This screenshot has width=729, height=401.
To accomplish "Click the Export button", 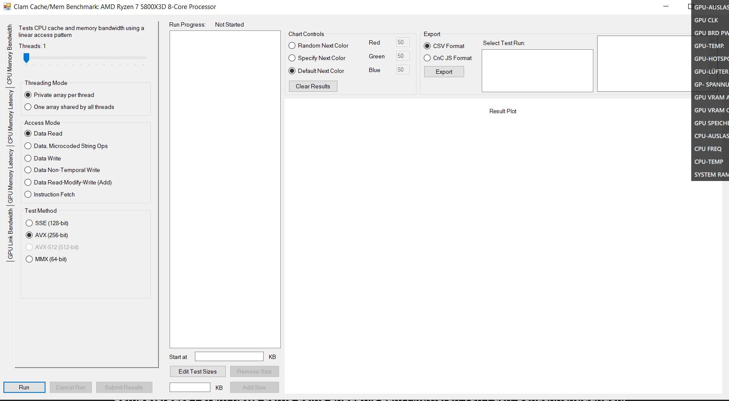I will 444,72.
